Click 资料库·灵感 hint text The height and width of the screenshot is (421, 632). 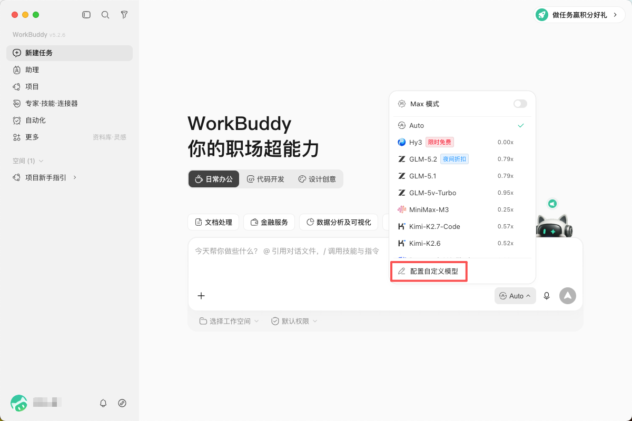110,137
